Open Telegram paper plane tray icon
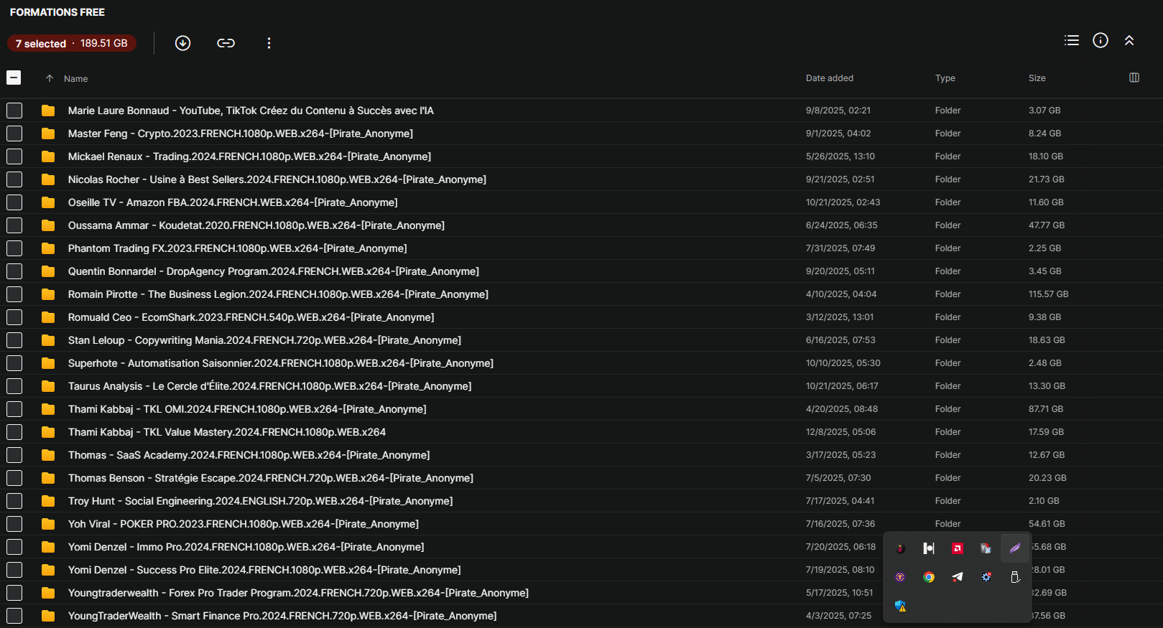Screen dimensions: 1163x628 pyautogui.click(x=958, y=577)
